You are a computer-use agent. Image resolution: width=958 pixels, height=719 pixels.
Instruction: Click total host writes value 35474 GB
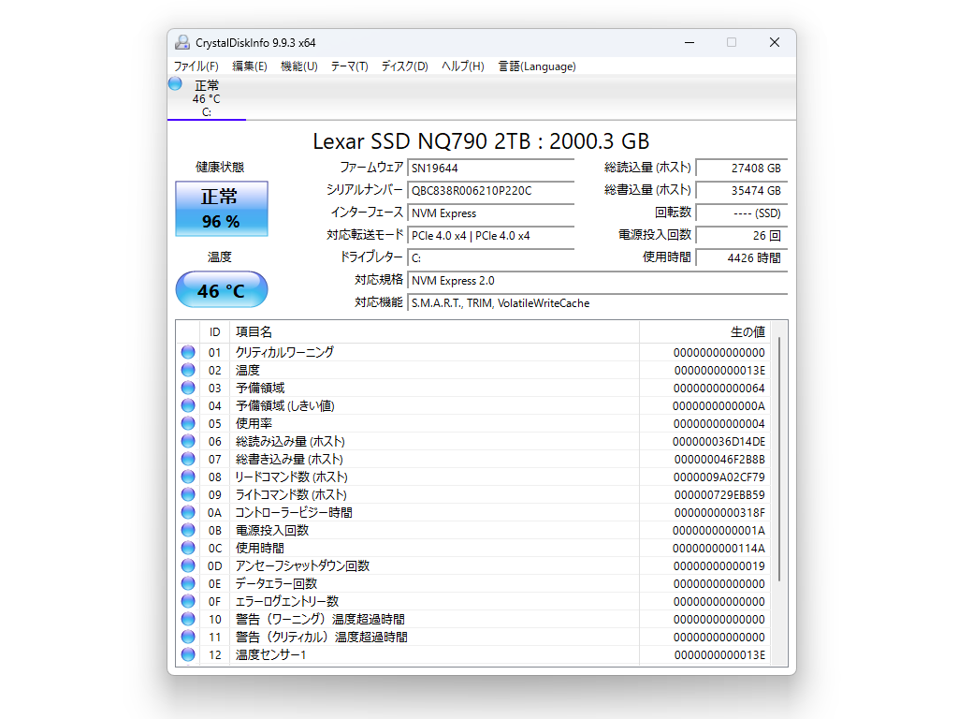[x=742, y=191]
